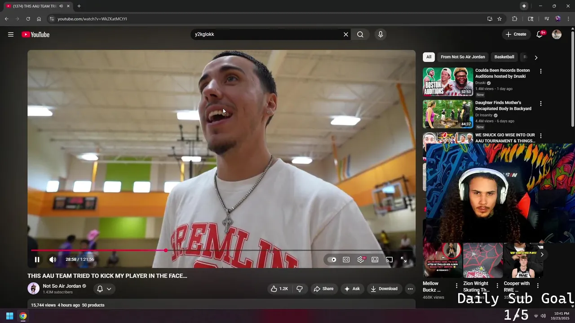The image size is (575, 323).
Task: Enter full screen mode
Action: point(404,260)
